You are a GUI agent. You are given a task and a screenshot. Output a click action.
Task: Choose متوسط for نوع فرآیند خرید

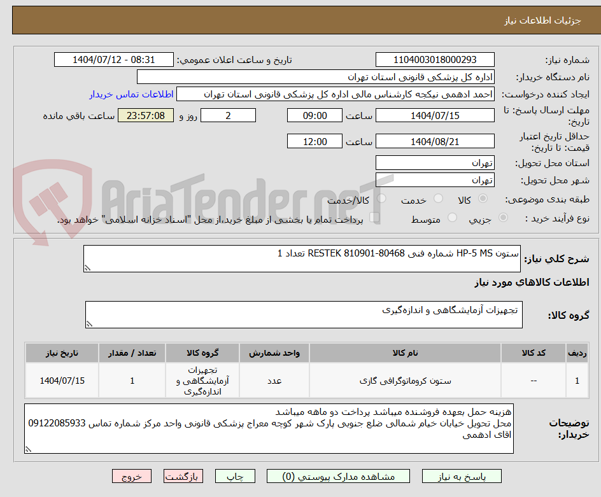coord(451,218)
